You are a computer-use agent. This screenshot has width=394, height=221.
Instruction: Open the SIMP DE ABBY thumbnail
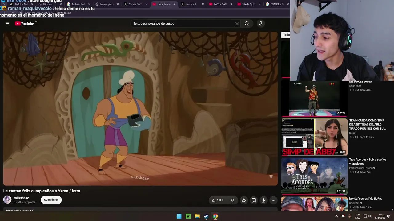314,137
